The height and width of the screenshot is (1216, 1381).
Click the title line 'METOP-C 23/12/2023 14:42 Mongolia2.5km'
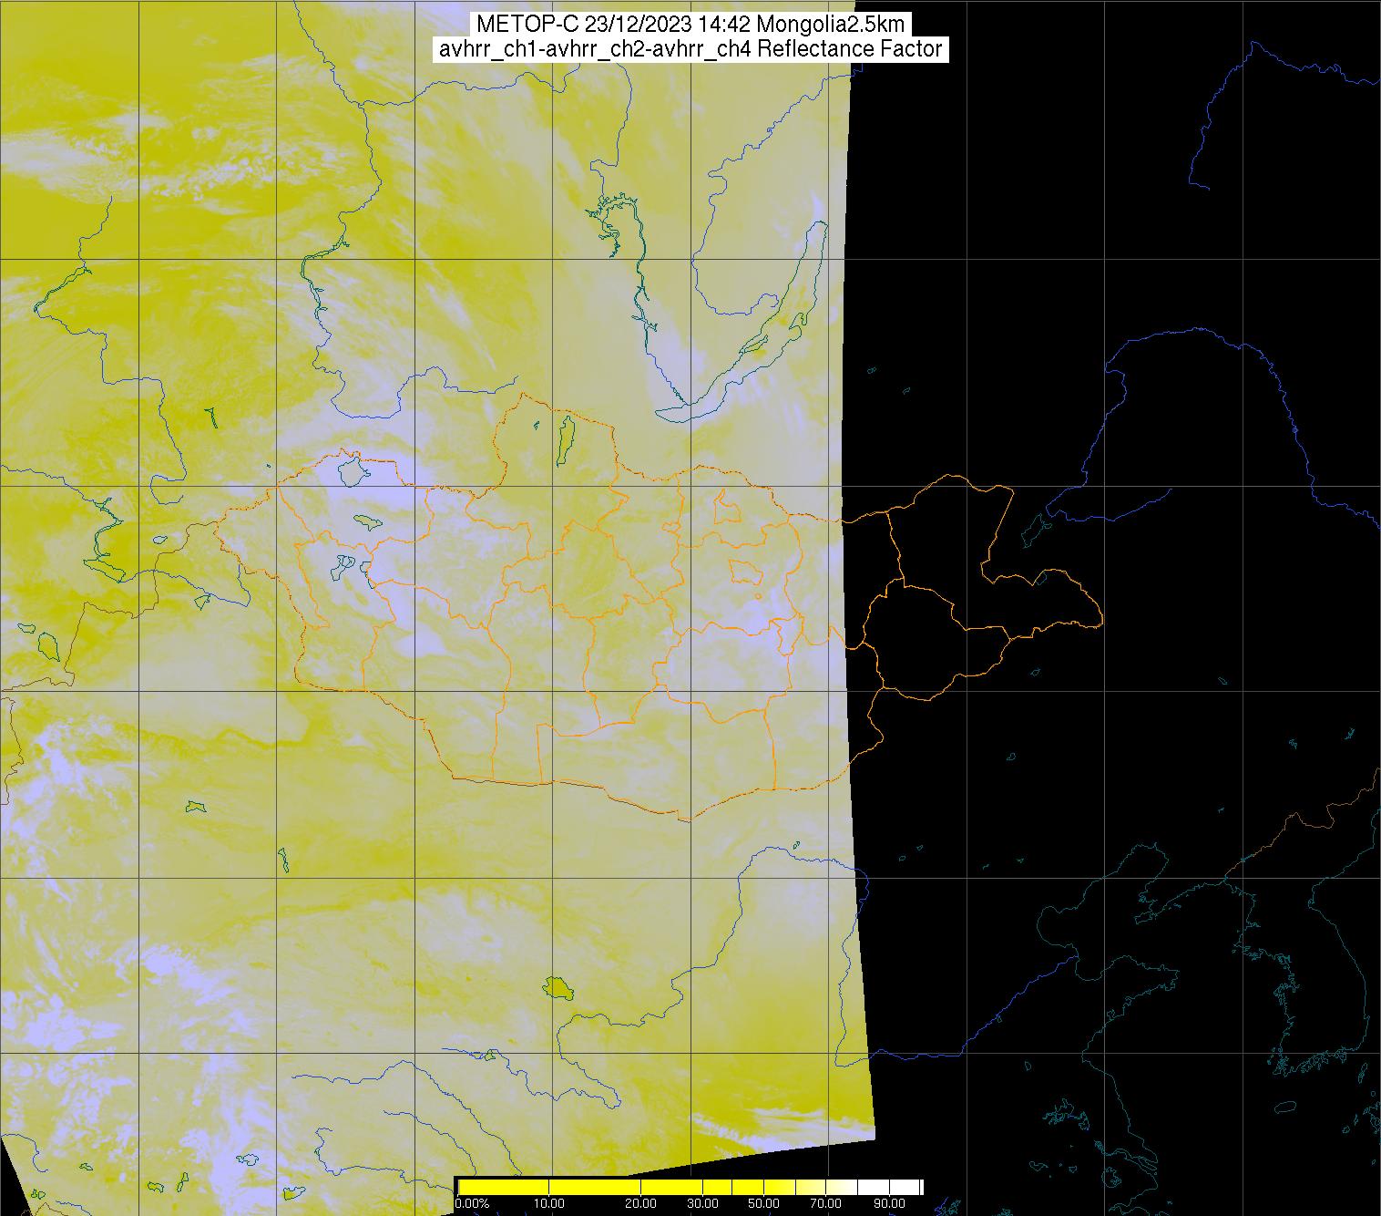click(690, 25)
